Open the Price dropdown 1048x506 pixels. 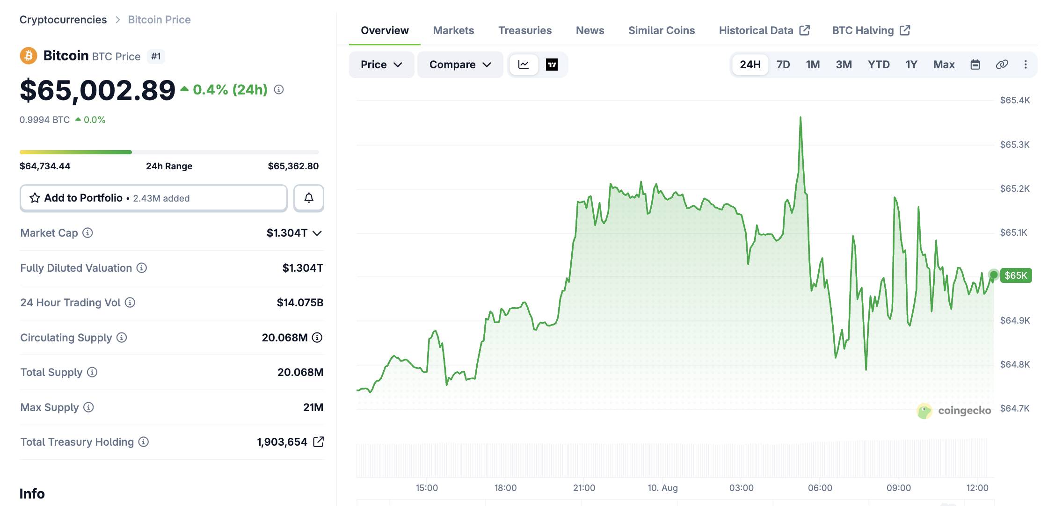pos(381,65)
